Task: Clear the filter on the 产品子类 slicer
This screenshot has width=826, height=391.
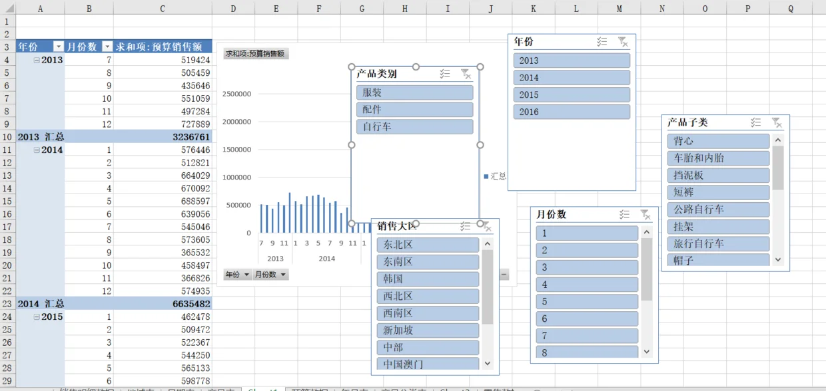Action: [x=777, y=123]
